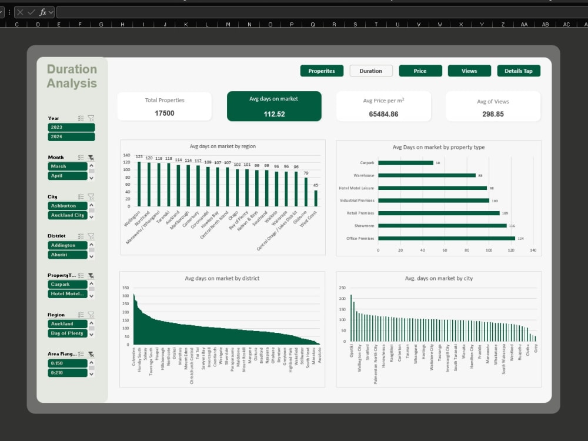The width and height of the screenshot is (588, 441).
Task: Toggle multi-select on PropertyType slicer
Action: click(81, 275)
